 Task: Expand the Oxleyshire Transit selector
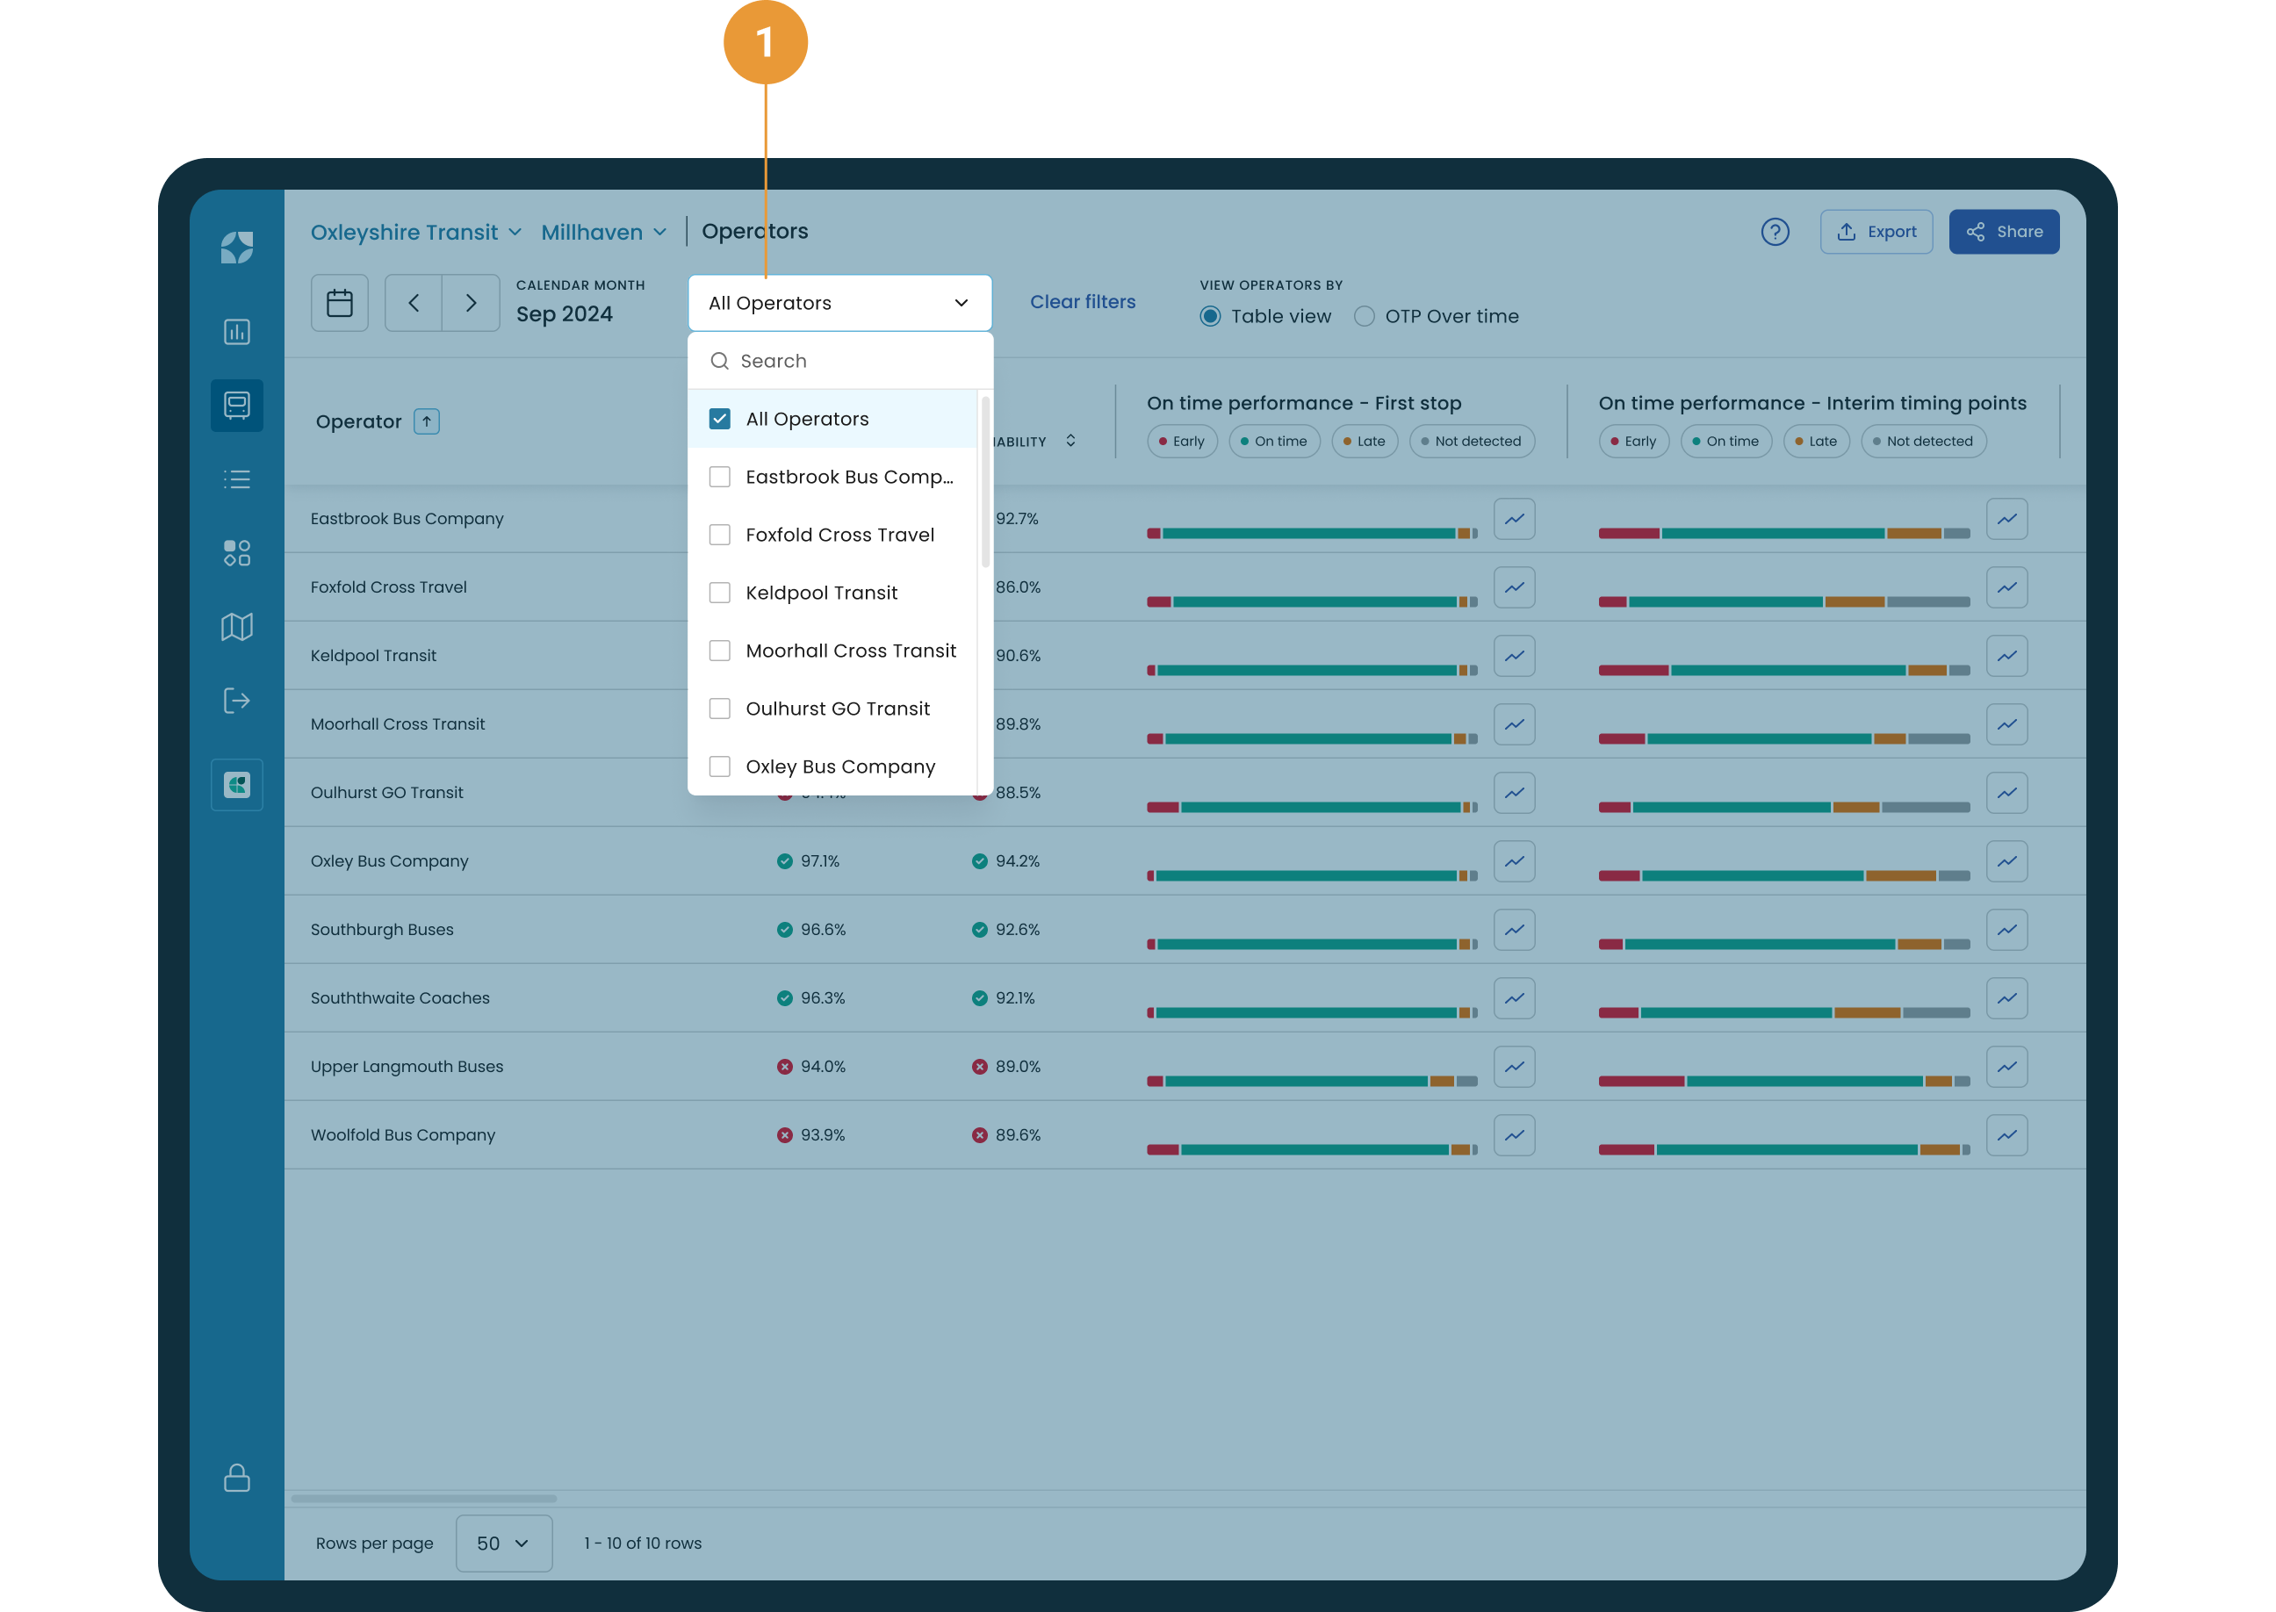pos(415,233)
